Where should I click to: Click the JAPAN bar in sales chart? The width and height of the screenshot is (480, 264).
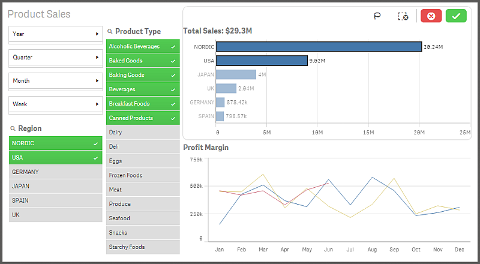[x=236, y=74]
